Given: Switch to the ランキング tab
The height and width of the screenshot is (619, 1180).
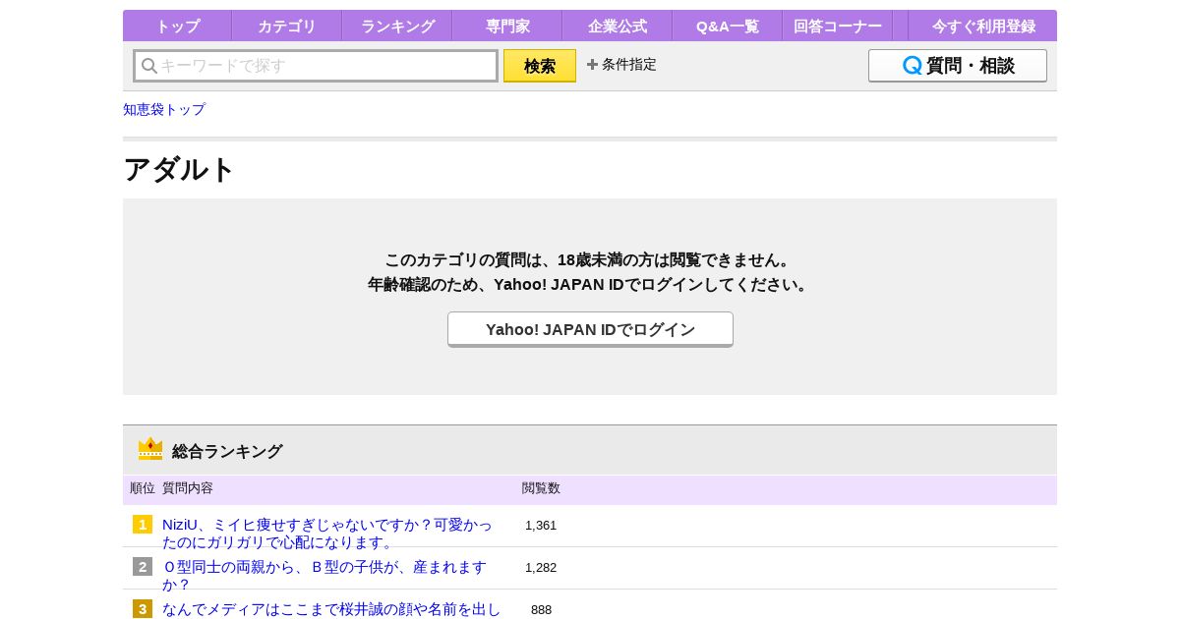Looking at the screenshot, I should click(x=397, y=27).
